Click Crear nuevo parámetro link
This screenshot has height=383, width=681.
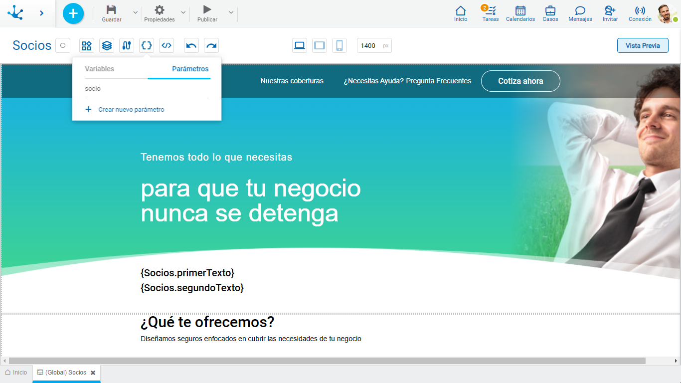click(x=131, y=109)
